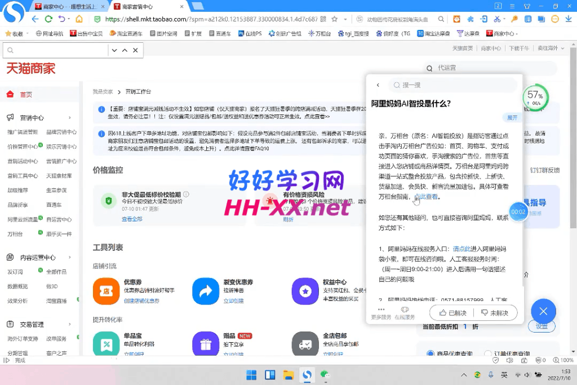Select the 商品优惠查询 radio option
The height and width of the screenshot is (385, 577).
point(430,353)
